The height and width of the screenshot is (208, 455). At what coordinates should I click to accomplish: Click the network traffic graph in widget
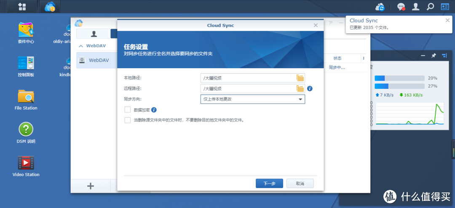[410, 113]
